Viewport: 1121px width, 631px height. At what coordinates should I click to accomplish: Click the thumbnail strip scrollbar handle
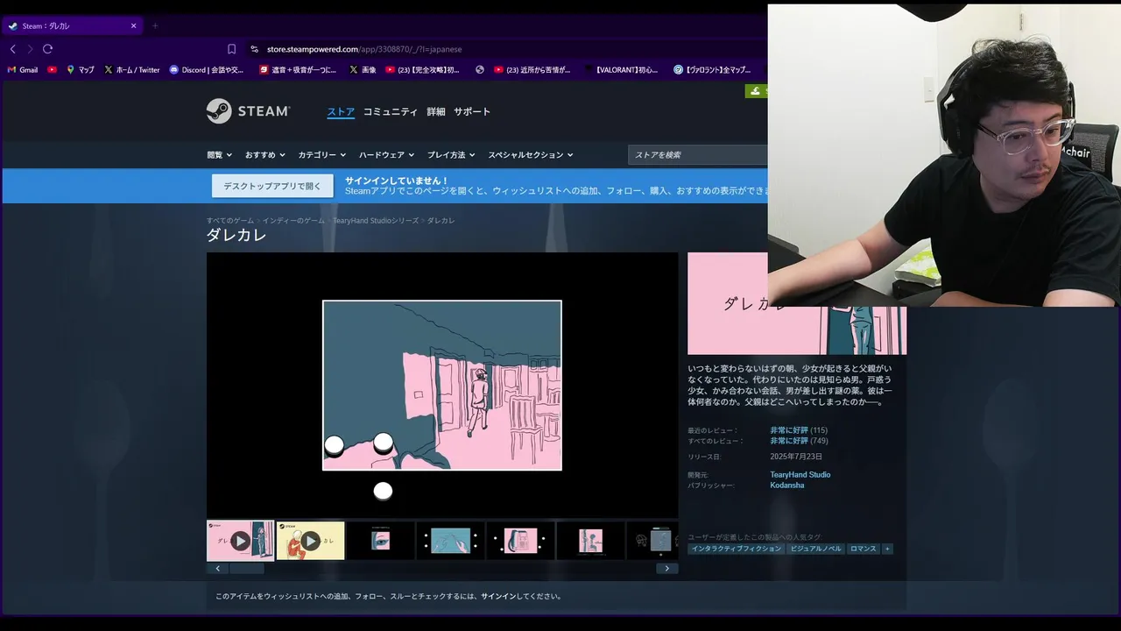point(246,568)
